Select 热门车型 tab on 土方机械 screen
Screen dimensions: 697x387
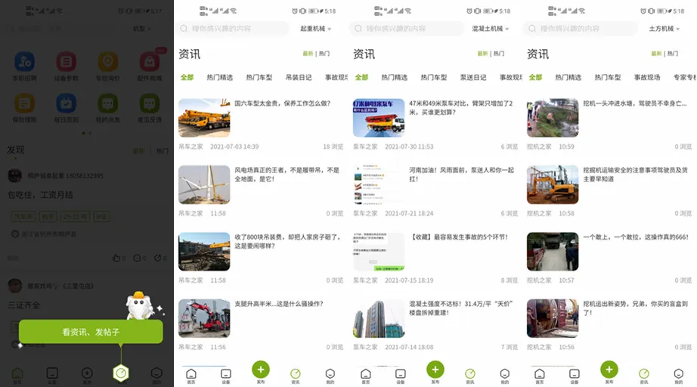pyautogui.click(x=608, y=77)
